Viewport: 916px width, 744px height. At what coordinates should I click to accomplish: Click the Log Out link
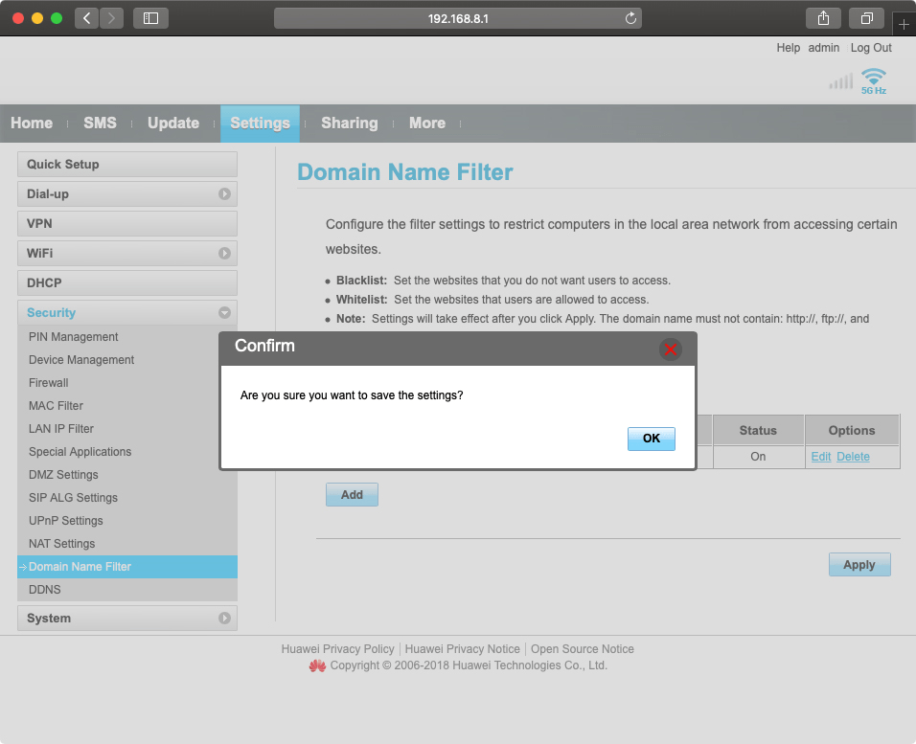pyautogui.click(x=871, y=48)
